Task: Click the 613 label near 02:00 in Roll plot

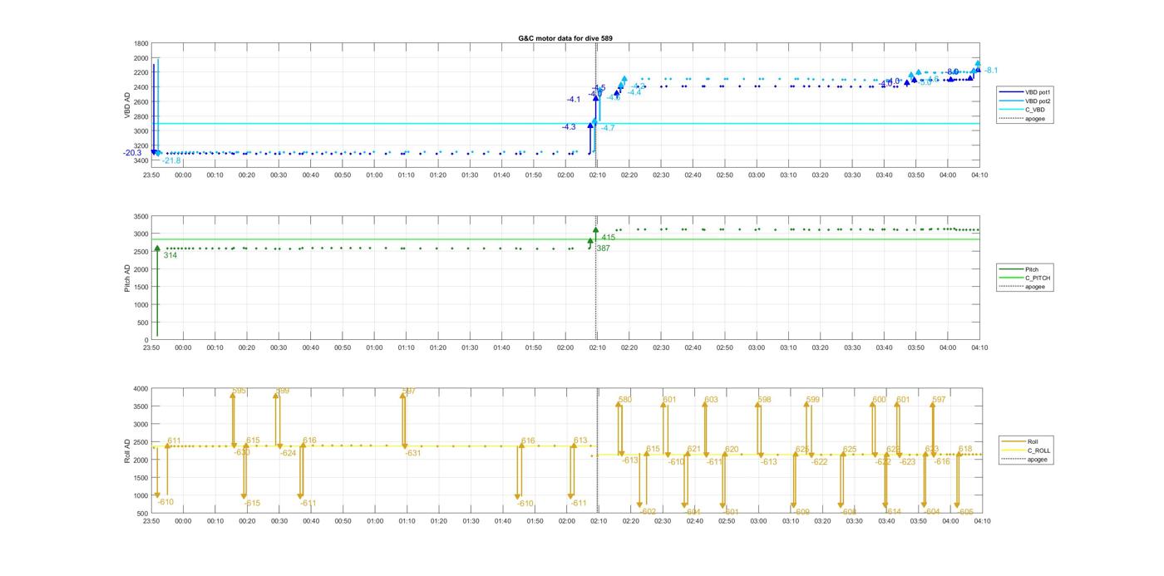Action: click(580, 441)
